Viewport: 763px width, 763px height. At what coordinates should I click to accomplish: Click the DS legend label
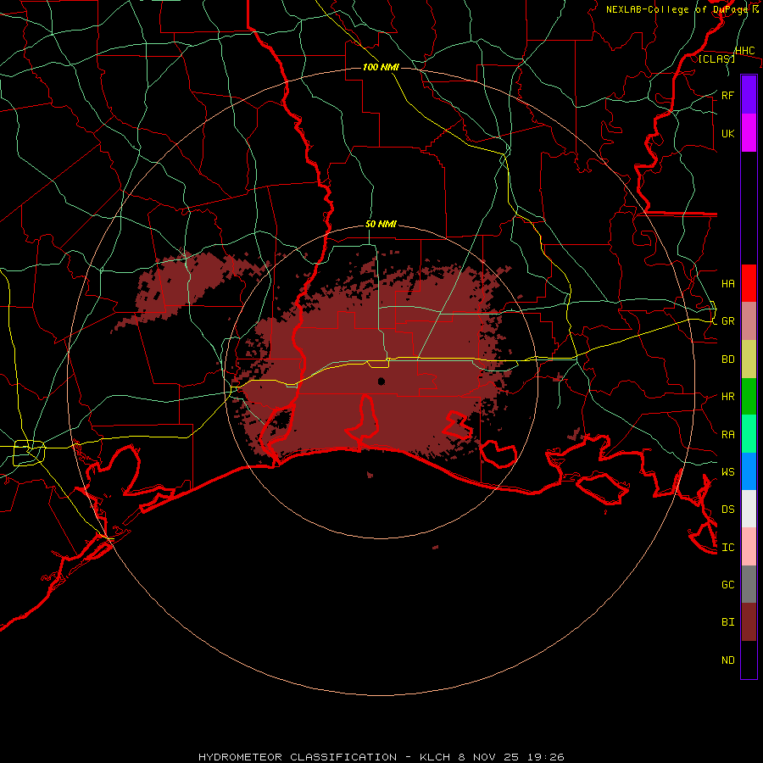pos(727,510)
